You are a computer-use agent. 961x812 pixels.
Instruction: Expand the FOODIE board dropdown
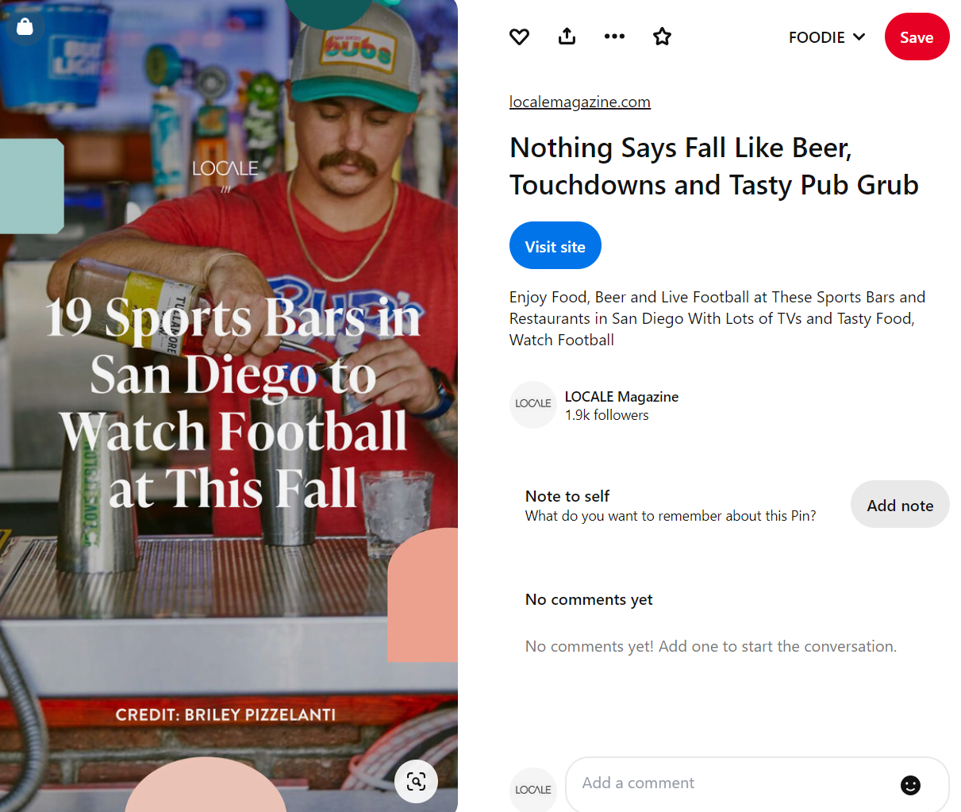tap(826, 37)
